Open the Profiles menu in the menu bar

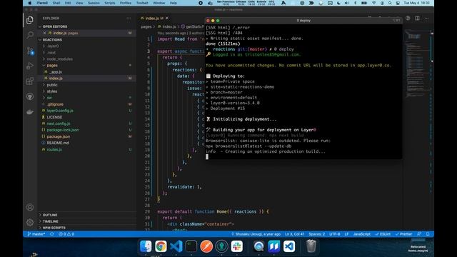pyautogui.click(x=126, y=3)
